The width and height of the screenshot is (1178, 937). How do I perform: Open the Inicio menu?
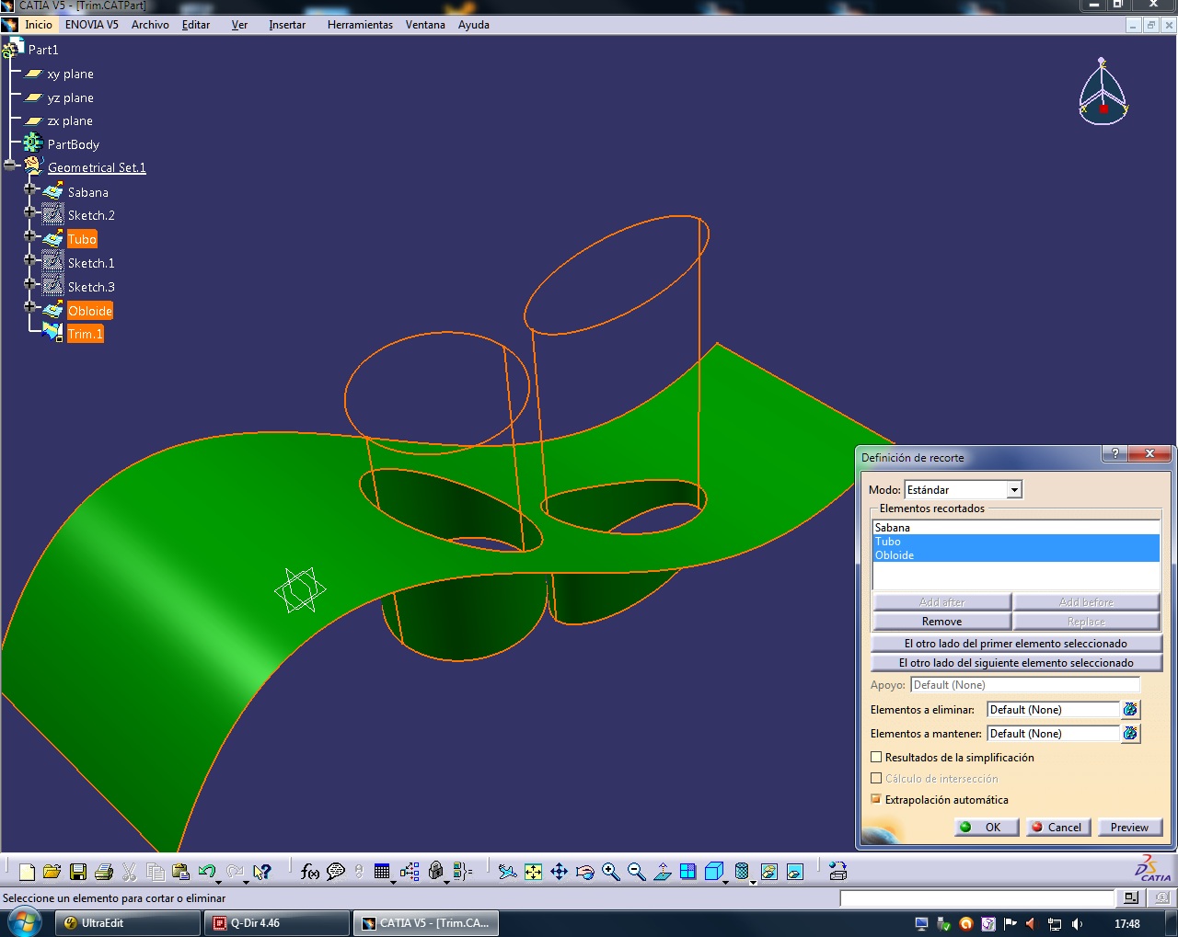39,25
